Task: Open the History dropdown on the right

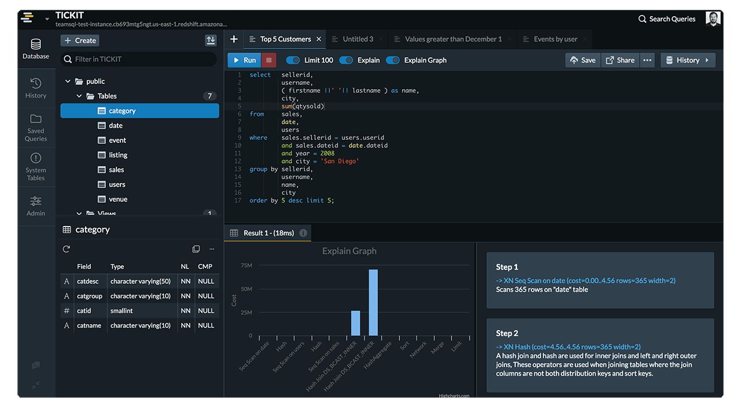Action: (x=688, y=60)
